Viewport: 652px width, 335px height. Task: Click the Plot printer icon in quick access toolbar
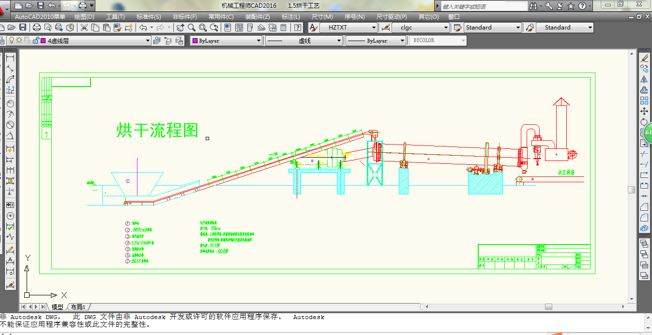click(82, 6)
